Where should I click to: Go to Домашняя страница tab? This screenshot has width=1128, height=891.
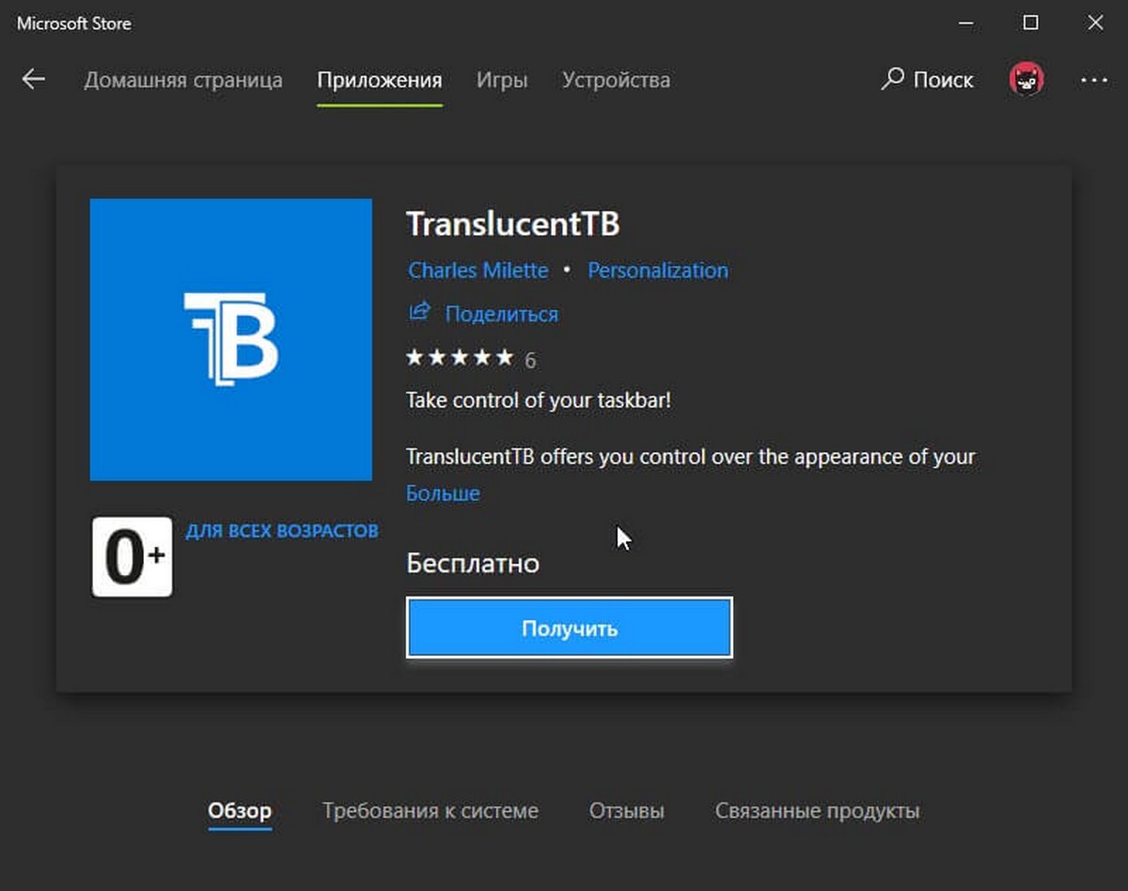click(183, 80)
